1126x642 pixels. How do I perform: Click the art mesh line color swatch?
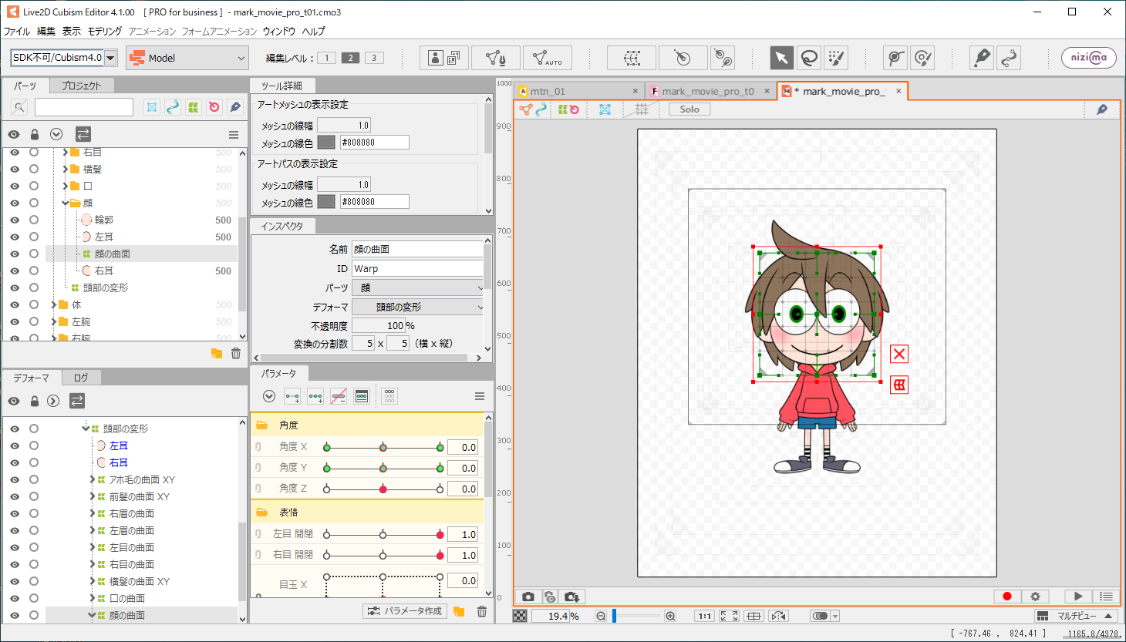point(326,143)
